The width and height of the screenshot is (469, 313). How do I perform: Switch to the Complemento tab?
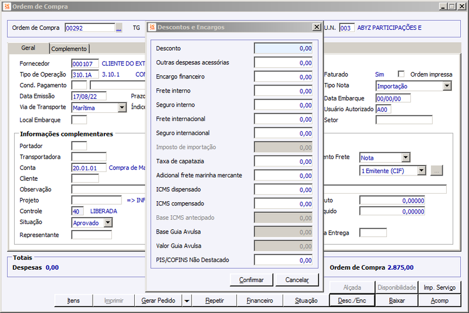(x=69, y=49)
